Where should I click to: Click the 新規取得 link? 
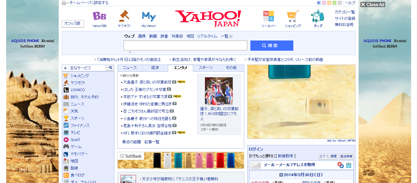(286, 156)
